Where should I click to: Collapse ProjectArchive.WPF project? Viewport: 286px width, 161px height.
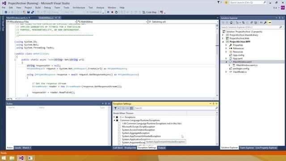point(223,42)
